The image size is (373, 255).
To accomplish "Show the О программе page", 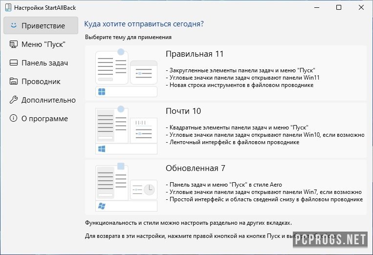I will 44,119.
